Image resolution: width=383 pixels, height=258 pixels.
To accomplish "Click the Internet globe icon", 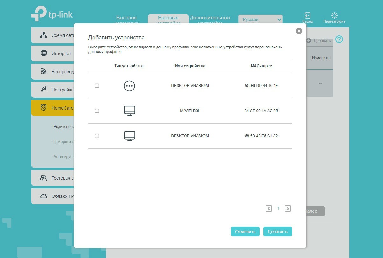I will point(44,53).
